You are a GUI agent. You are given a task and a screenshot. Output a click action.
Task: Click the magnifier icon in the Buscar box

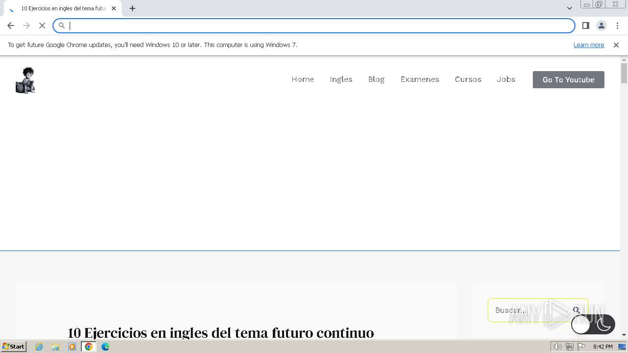[x=576, y=310]
